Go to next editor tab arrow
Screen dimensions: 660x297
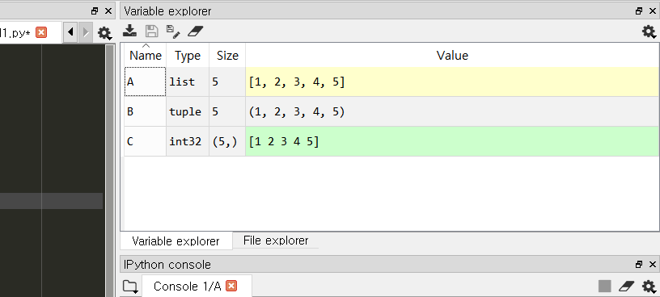click(x=86, y=32)
